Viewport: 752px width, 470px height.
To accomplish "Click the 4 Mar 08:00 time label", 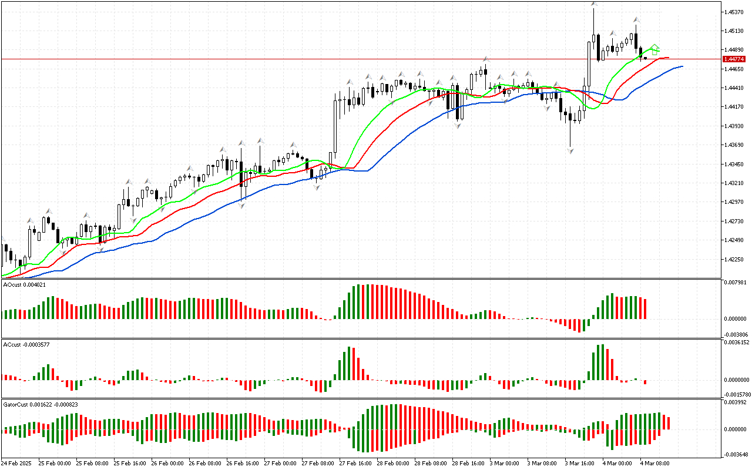I will tap(656, 463).
